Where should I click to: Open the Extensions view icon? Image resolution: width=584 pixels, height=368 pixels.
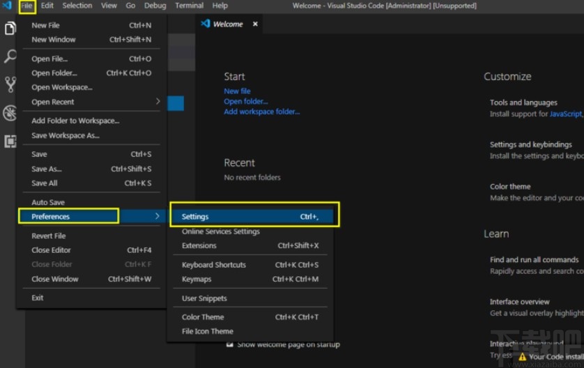pyautogui.click(x=10, y=141)
